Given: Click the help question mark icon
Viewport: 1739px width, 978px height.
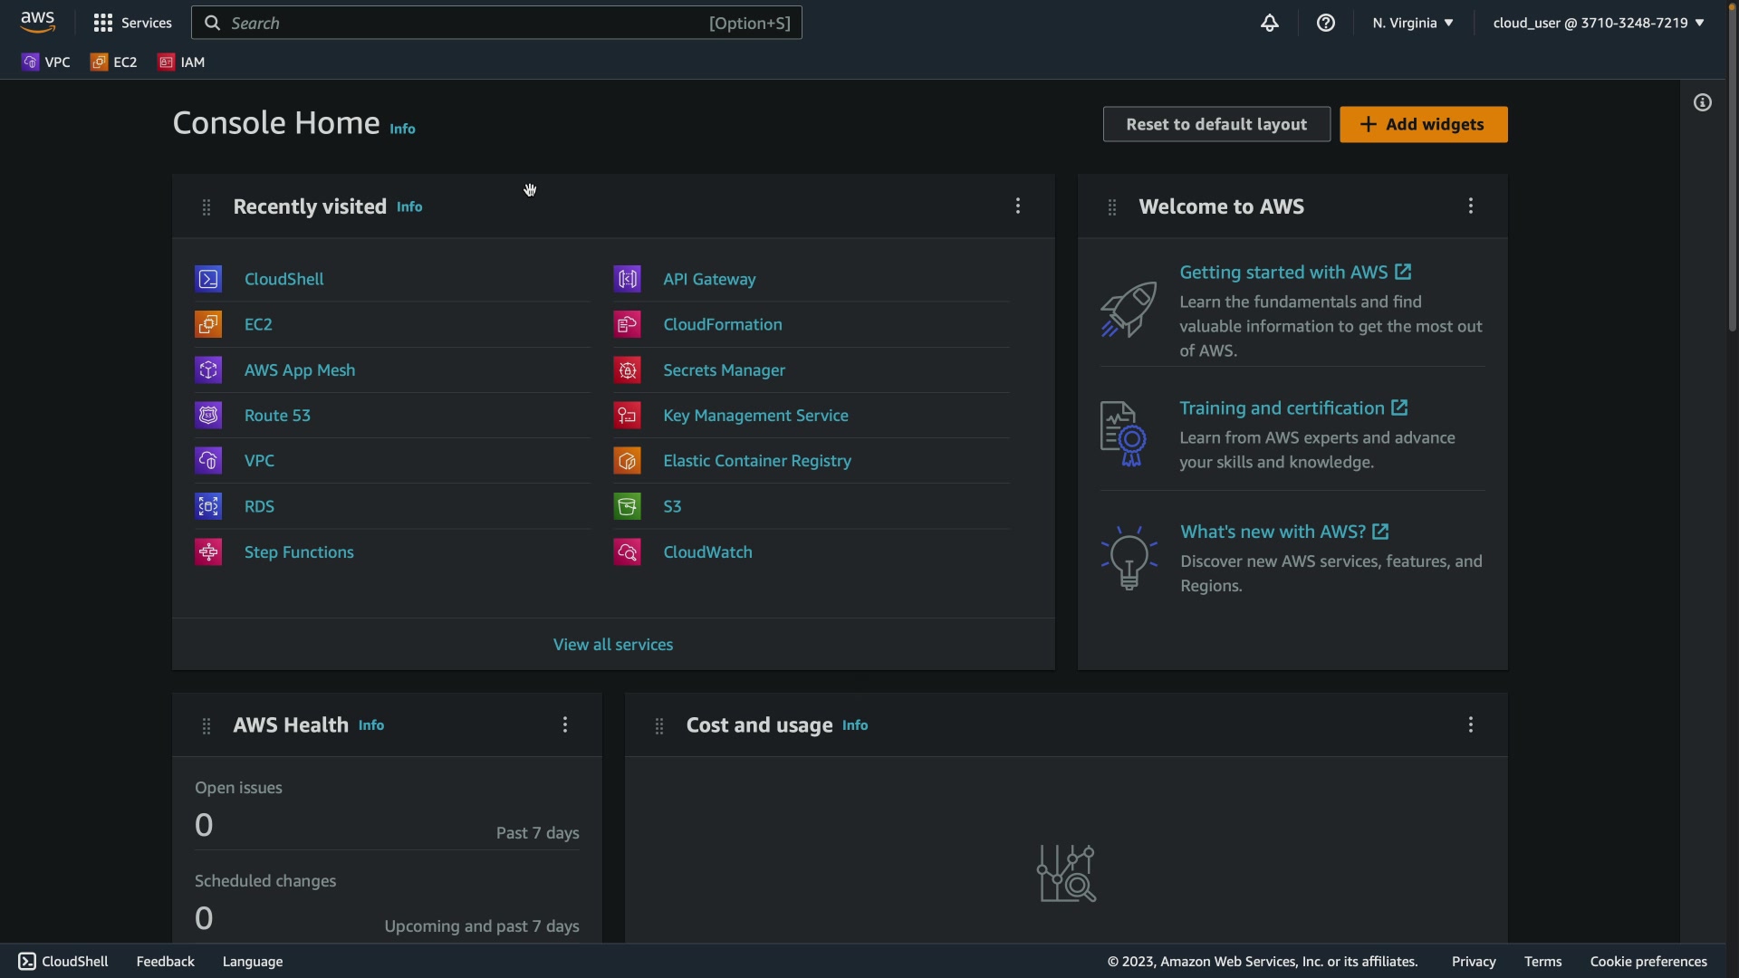Looking at the screenshot, I should click(1326, 23).
